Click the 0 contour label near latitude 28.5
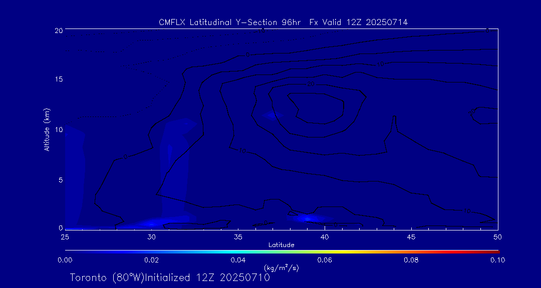Image resolution: width=541 pixels, height=288 pixels. click(x=125, y=156)
